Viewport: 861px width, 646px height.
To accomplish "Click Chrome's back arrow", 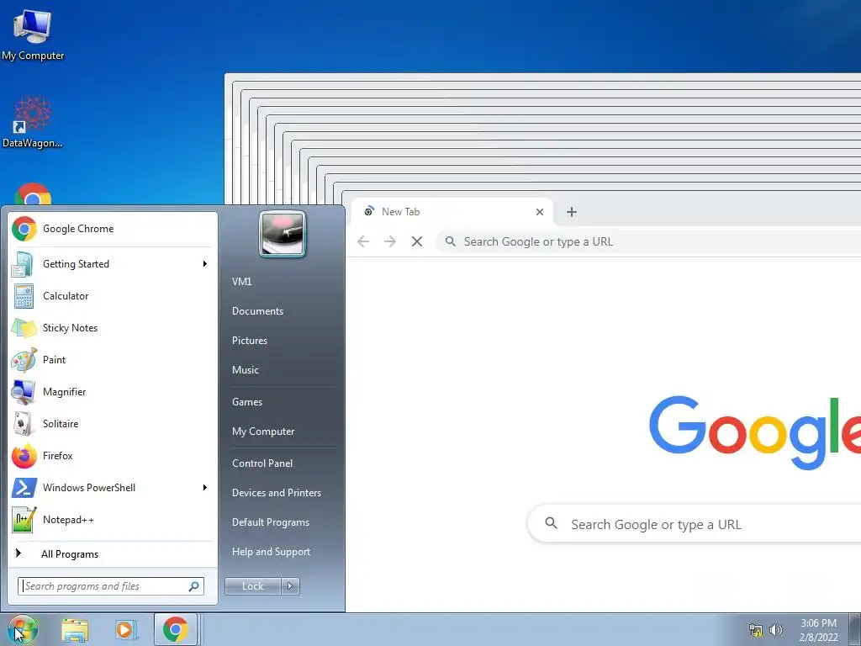I will pyautogui.click(x=363, y=241).
